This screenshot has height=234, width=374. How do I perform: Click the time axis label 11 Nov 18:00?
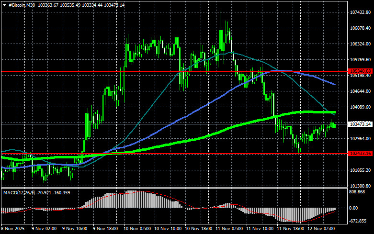tap(291, 229)
